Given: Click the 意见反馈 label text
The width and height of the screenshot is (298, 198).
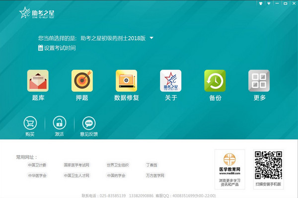Looking at the screenshot, I should (x=89, y=134).
